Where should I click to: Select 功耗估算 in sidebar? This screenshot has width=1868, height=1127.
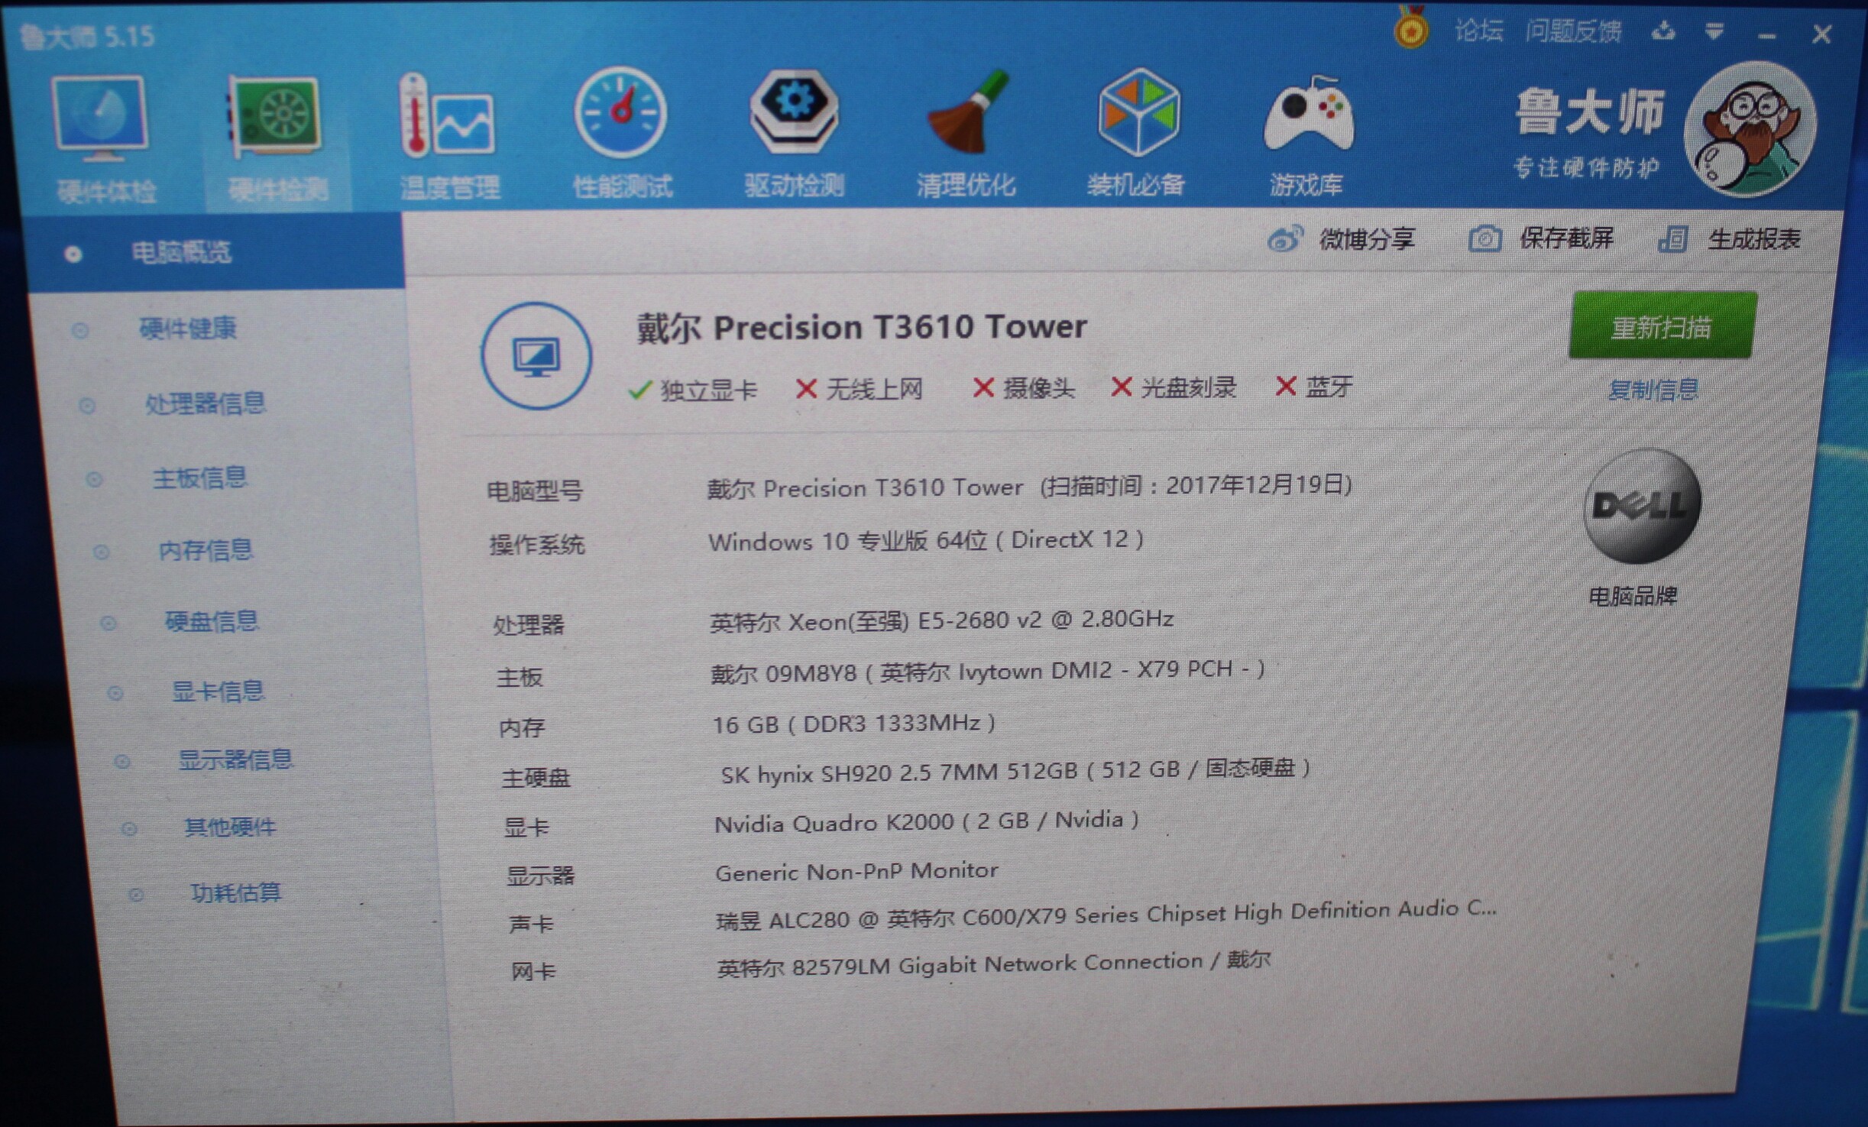tap(235, 892)
